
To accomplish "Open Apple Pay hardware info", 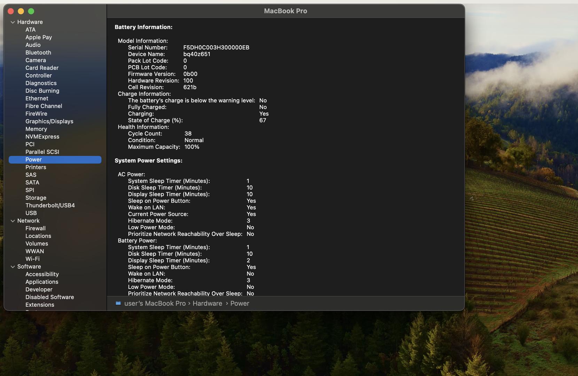I will click(x=39, y=37).
